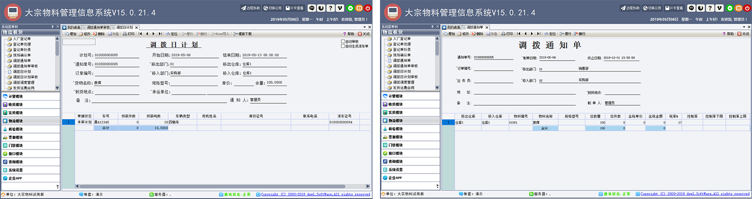Open 查询模块 in right window sidebar
The height and width of the screenshot is (199, 752).
click(411, 161)
